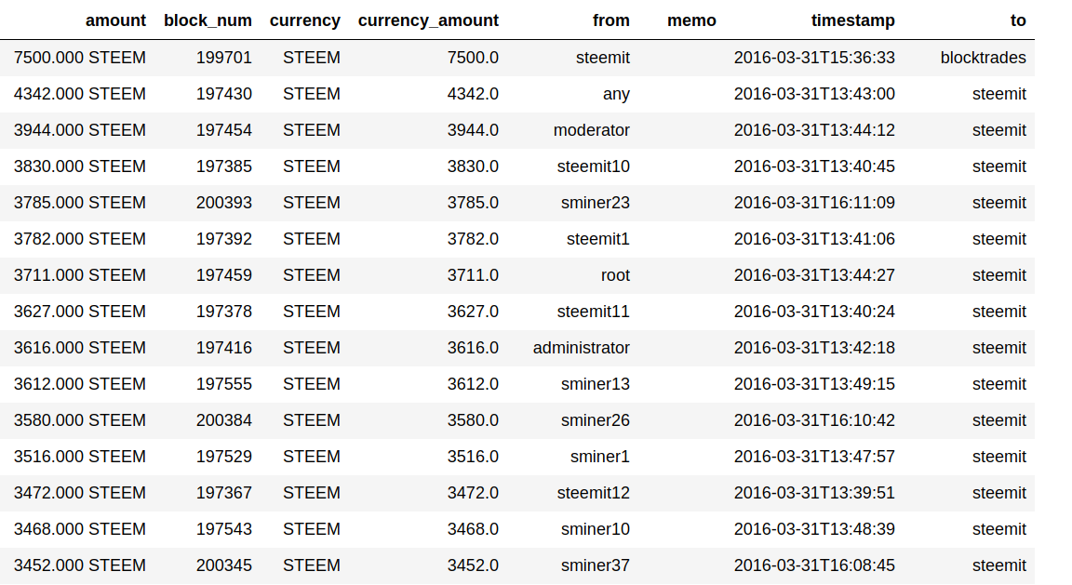Click the root sender cell
The image size is (1072, 585).
pyautogui.click(x=615, y=275)
